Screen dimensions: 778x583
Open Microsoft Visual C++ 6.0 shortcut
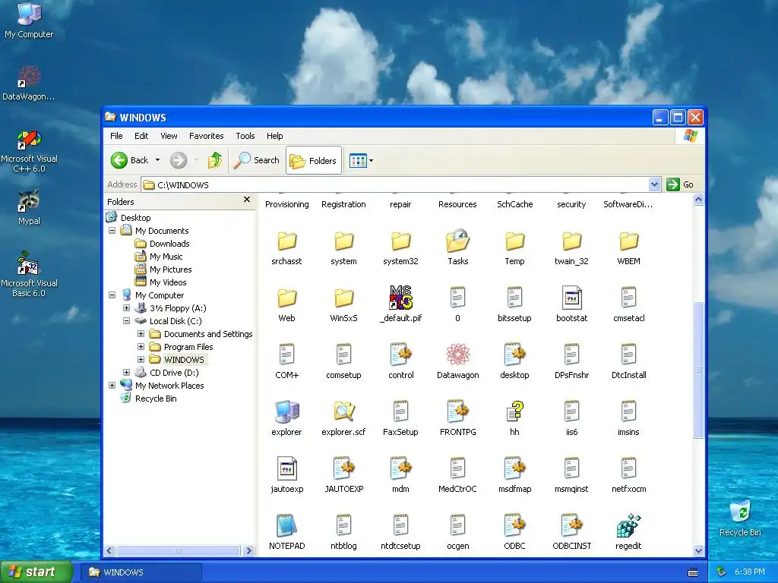click(29, 151)
